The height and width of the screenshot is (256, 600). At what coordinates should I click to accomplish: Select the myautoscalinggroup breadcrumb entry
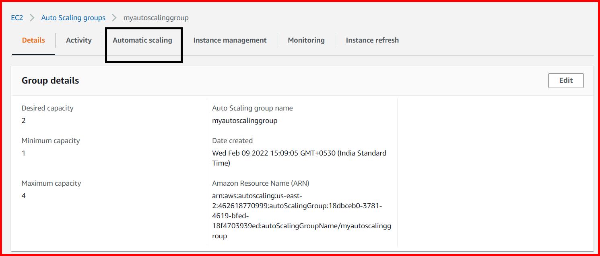(156, 17)
